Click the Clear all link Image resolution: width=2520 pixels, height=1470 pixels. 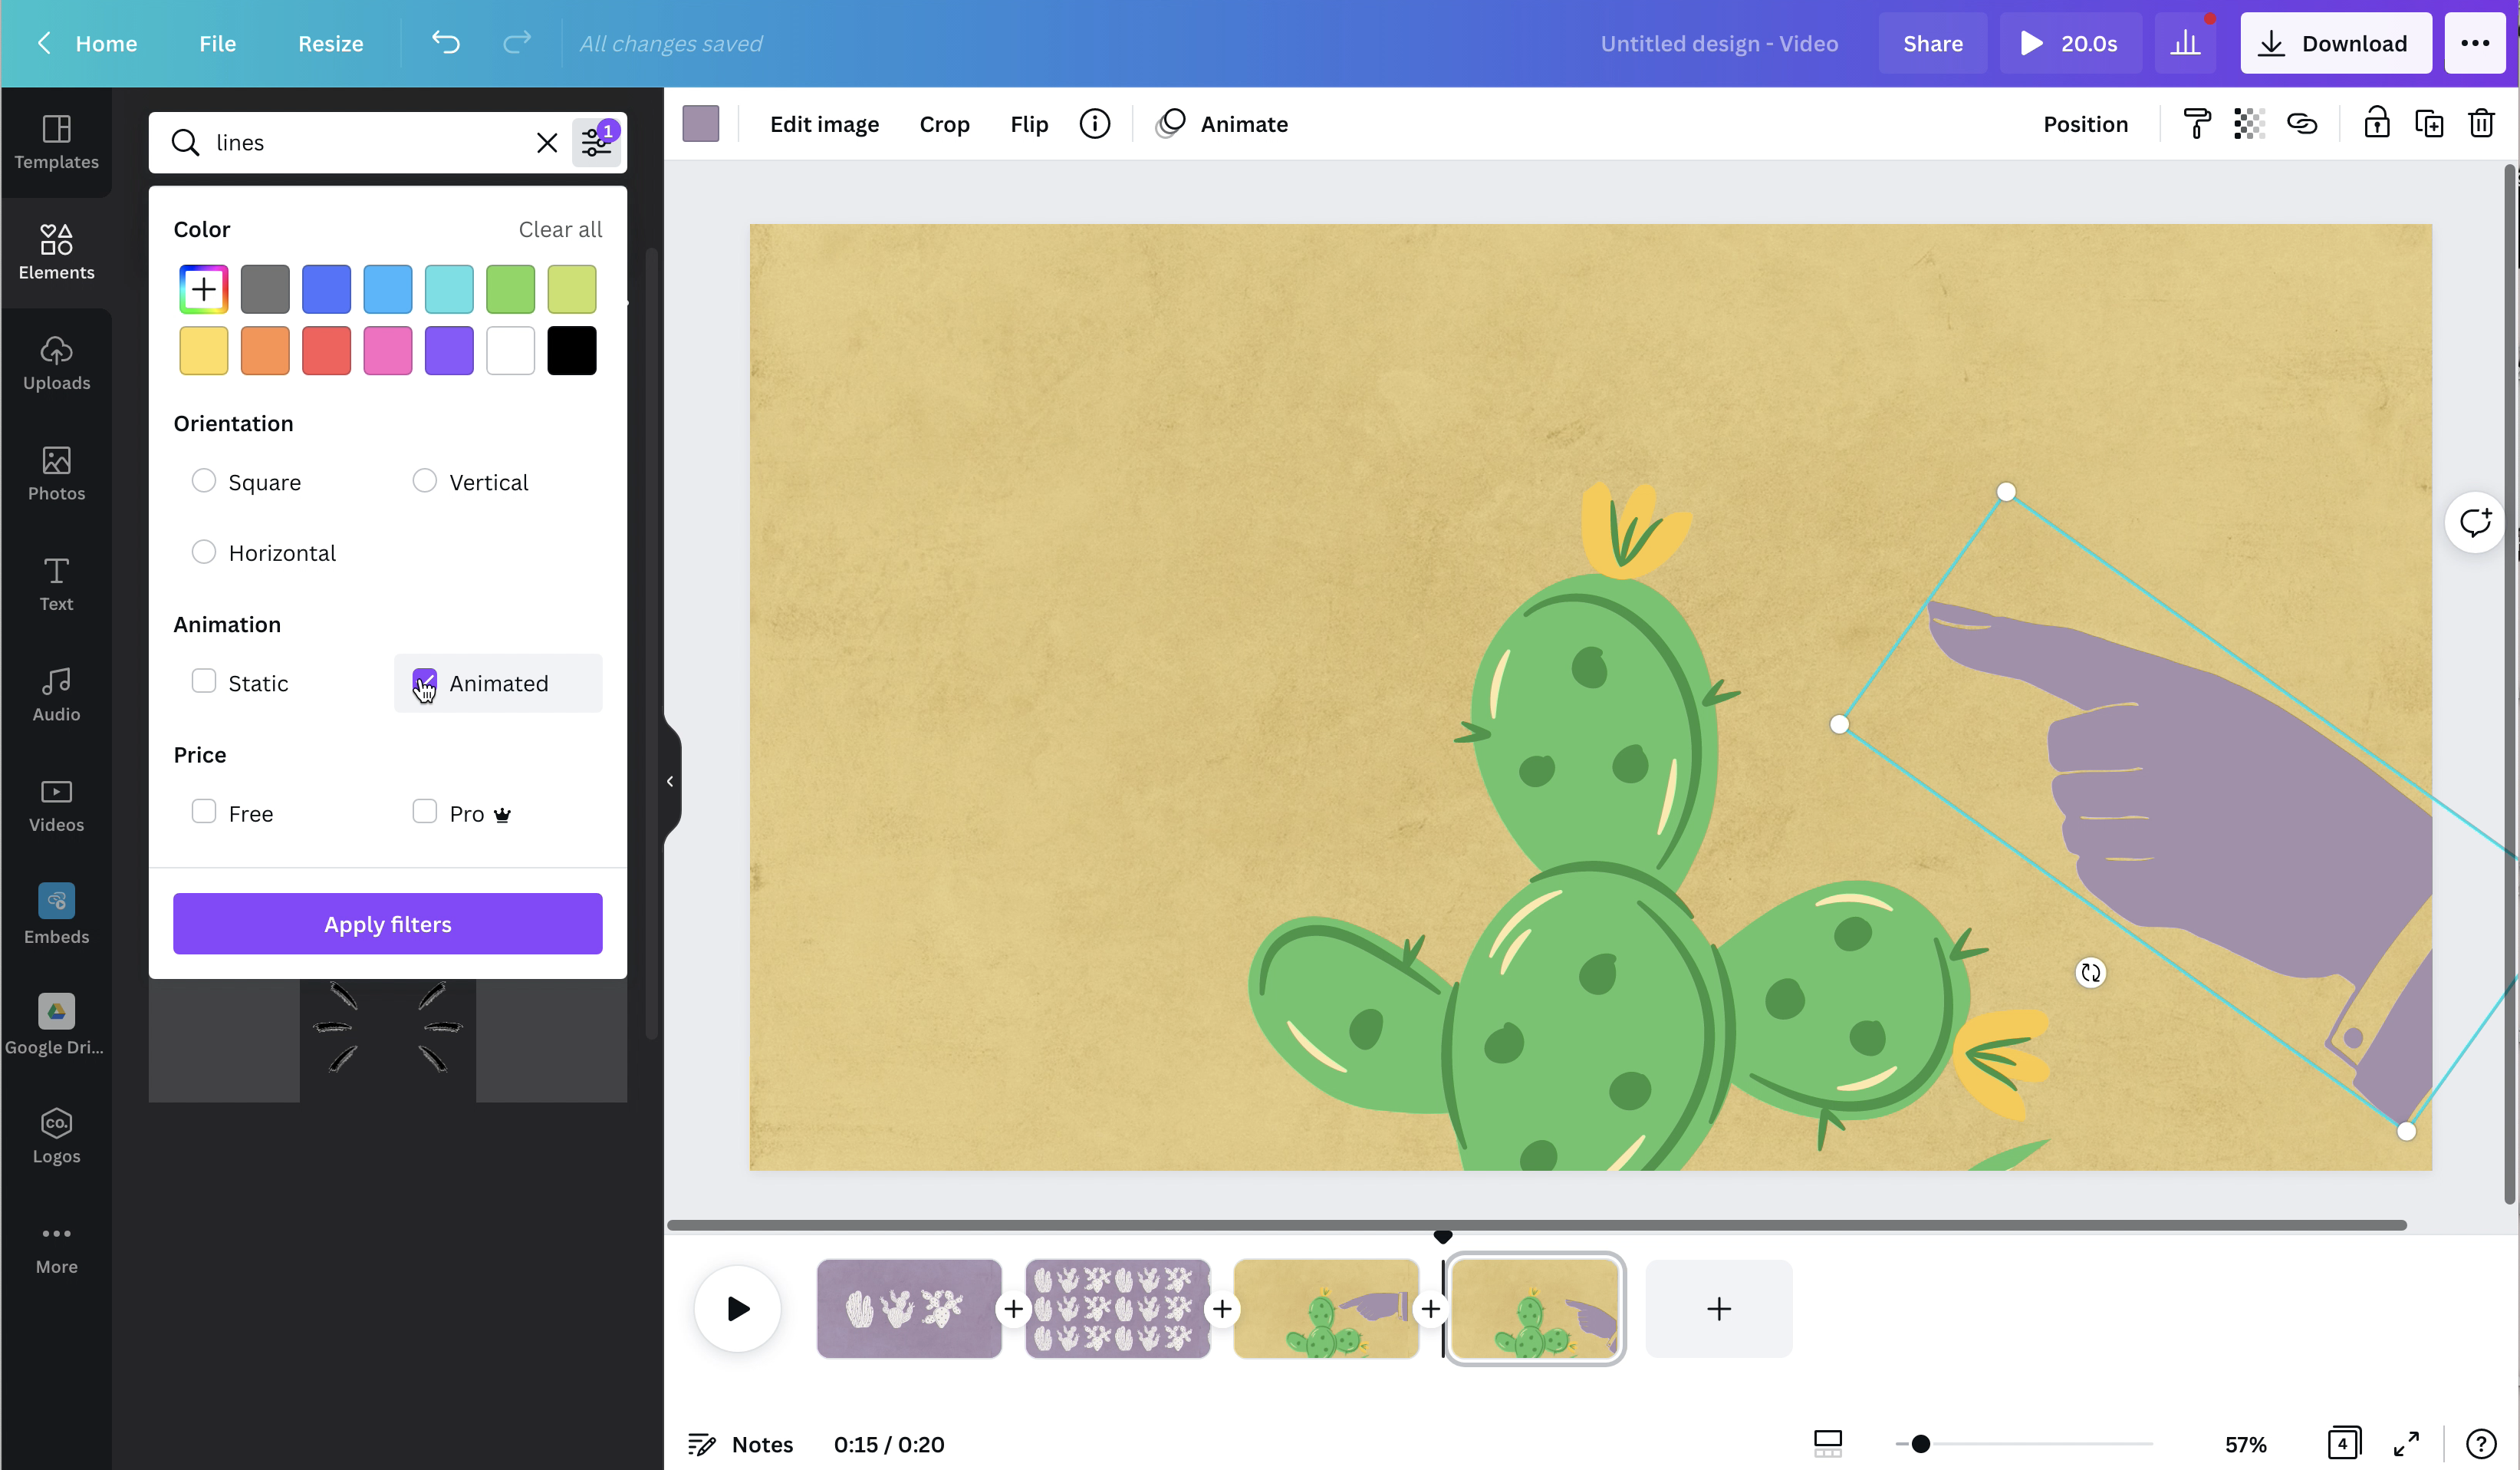pyautogui.click(x=560, y=229)
